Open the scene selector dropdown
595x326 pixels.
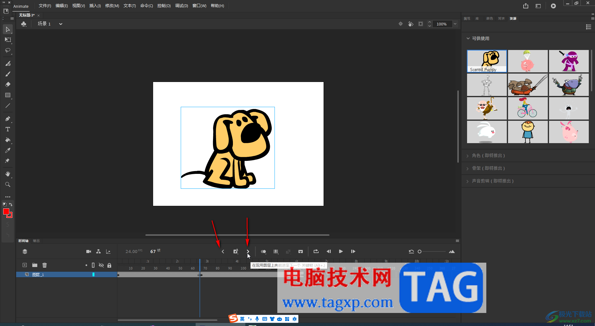point(61,24)
